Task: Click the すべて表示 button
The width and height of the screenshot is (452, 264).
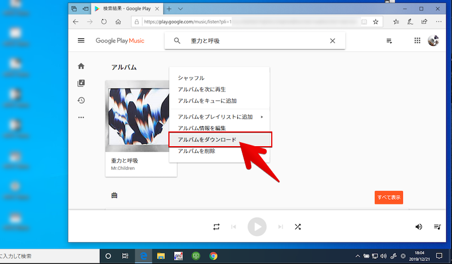Action: (388, 197)
